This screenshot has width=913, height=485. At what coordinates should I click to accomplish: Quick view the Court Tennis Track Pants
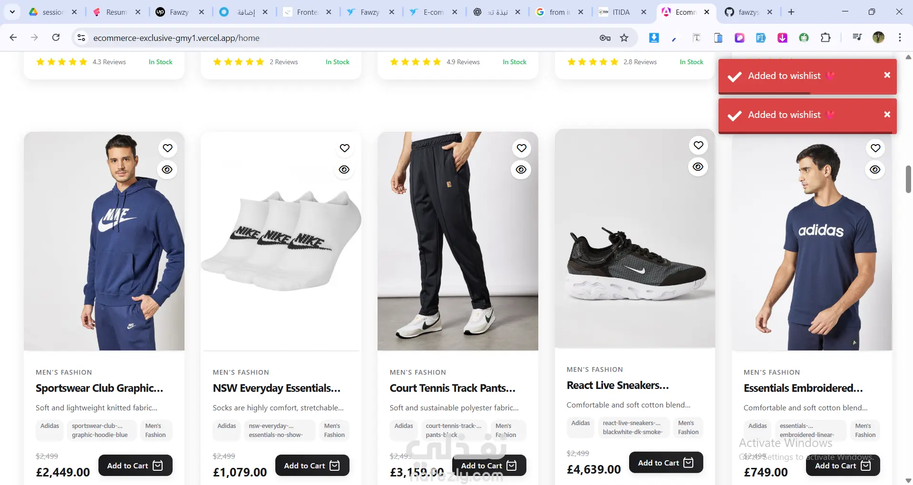coord(521,170)
